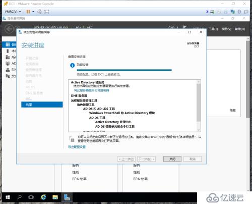
Task: Click the 'AD DS 和 AD LDS 工具' entry
Action: [x=99, y=109]
